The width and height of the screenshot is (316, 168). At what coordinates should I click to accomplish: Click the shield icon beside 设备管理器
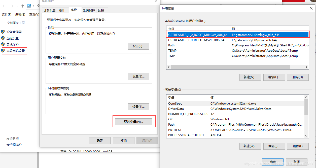tap(3, 32)
